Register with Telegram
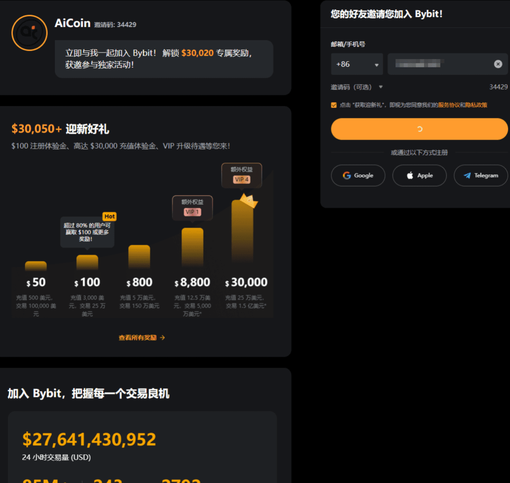The width and height of the screenshot is (510, 483). pos(481,175)
